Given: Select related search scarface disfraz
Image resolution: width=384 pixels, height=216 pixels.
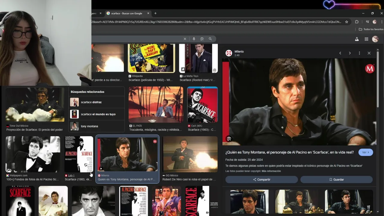Looking at the screenshot, I should 97,102.
